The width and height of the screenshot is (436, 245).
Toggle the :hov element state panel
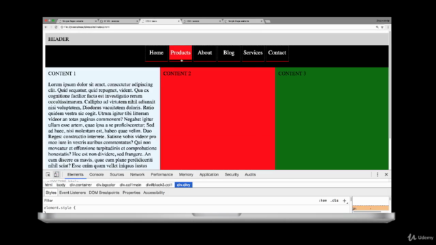[323, 201]
